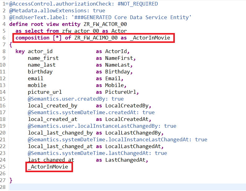Click the _ActorInMovie alias on line 6
Image resolution: width=246 pixels, height=191 pixels.
click(x=150, y=38)
